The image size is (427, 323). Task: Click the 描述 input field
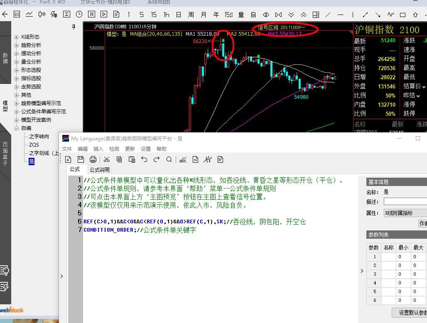pos(405,202)
